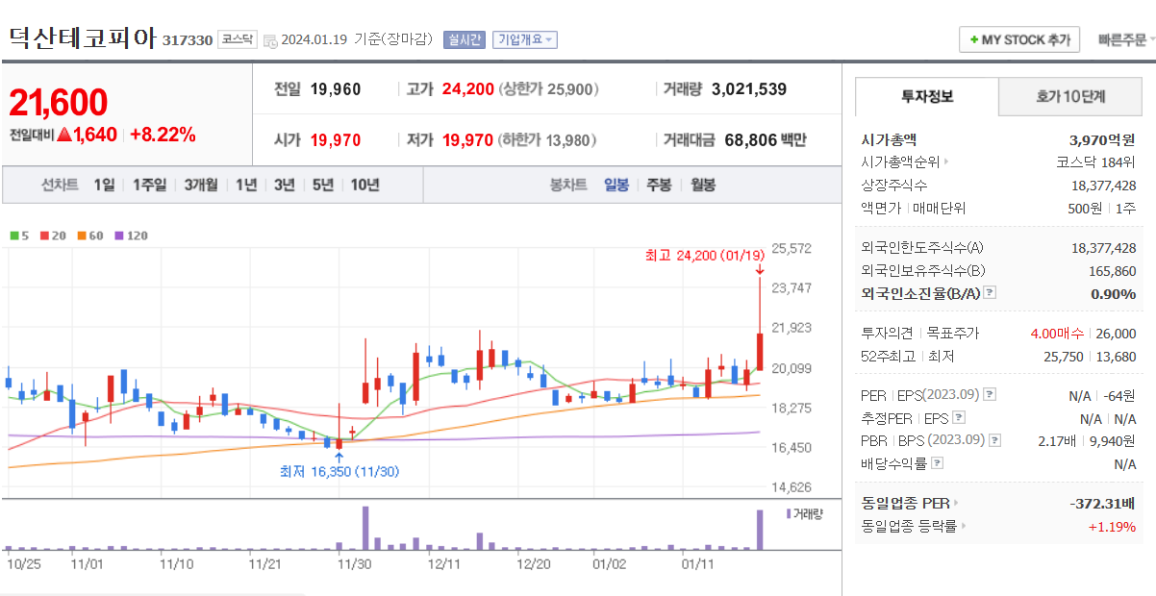1156x596 pixels.
Task: Click the +8.22% change rate
Action: (163, 135)
